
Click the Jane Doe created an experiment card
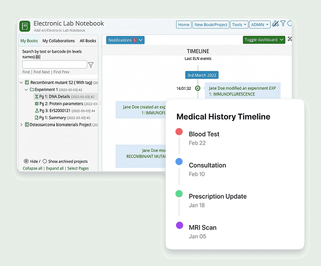pos(141,110)
